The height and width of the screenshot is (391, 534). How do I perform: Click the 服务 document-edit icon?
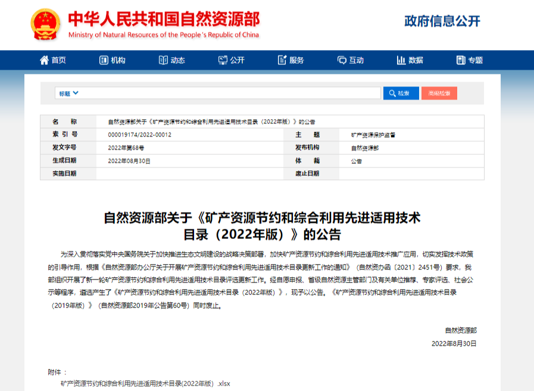pyautogui.click(x=282, y=60)
